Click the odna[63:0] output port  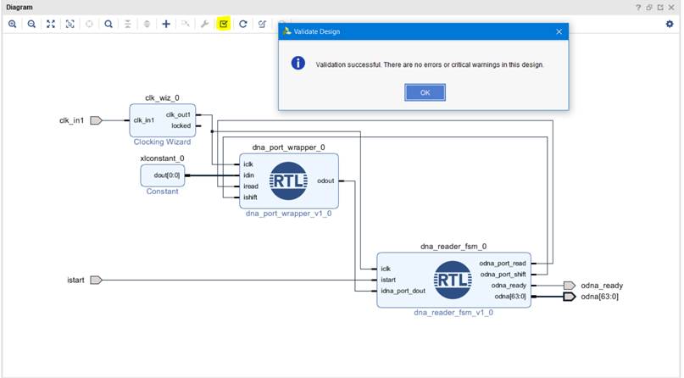pos(570,297)
